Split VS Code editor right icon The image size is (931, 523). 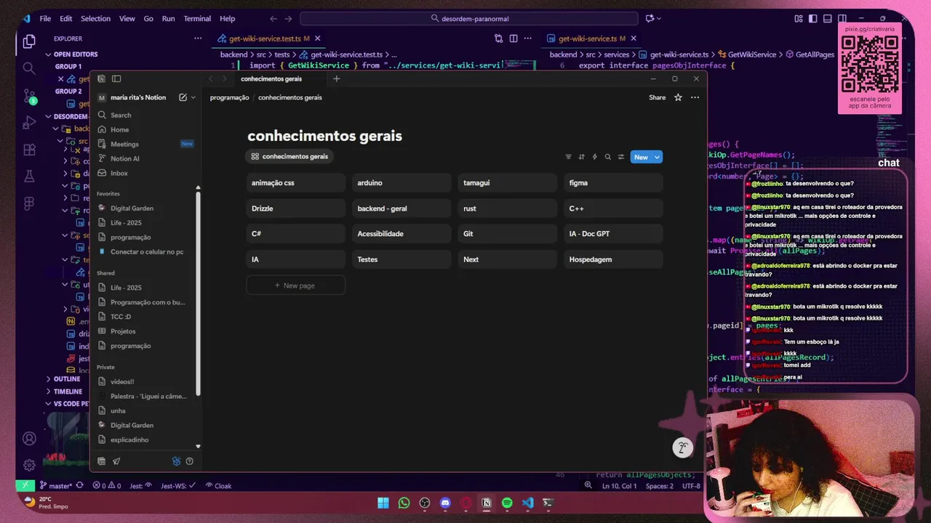coord(514,38)
